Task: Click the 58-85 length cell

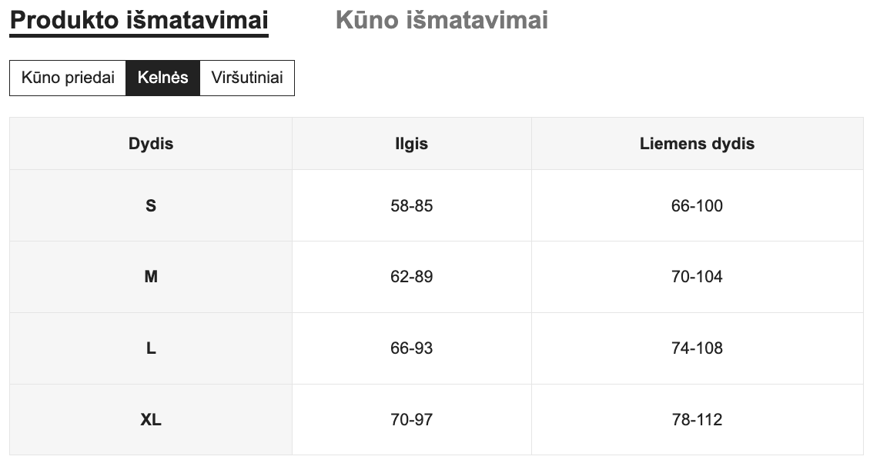Action: point(412,205)
